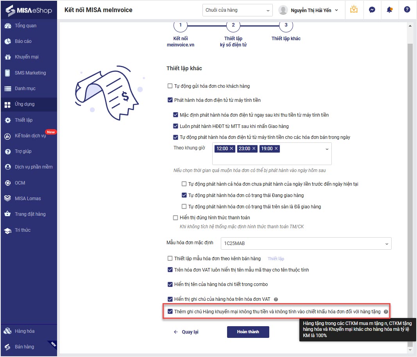Toggle phát hành hóa đơn trạng thái Đang giao hàng
The image size is (417, 357).
(184, 195)
